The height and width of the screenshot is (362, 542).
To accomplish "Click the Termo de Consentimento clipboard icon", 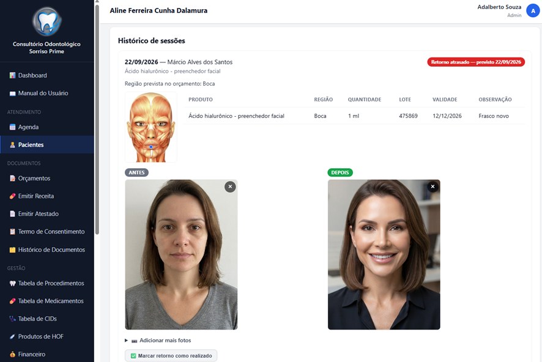I will coord(12,232).
